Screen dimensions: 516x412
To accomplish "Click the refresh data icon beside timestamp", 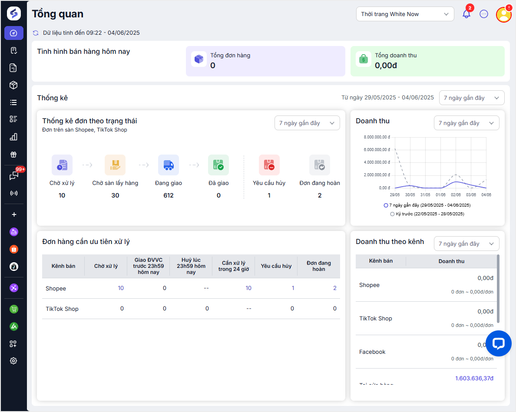I will (36, 33).
